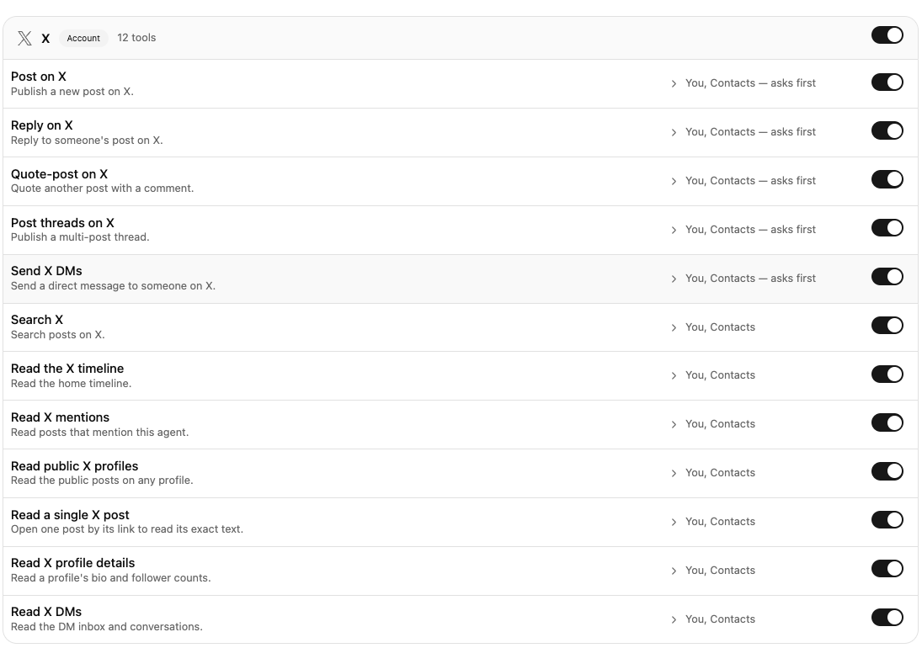Open Quote-post on X permissions chevron
The height and width of the screenshot is (648, 922).
(674, 182)
